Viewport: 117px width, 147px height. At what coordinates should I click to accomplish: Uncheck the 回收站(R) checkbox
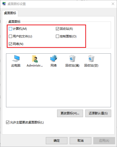pyautogui.click(x=57, y=29)
